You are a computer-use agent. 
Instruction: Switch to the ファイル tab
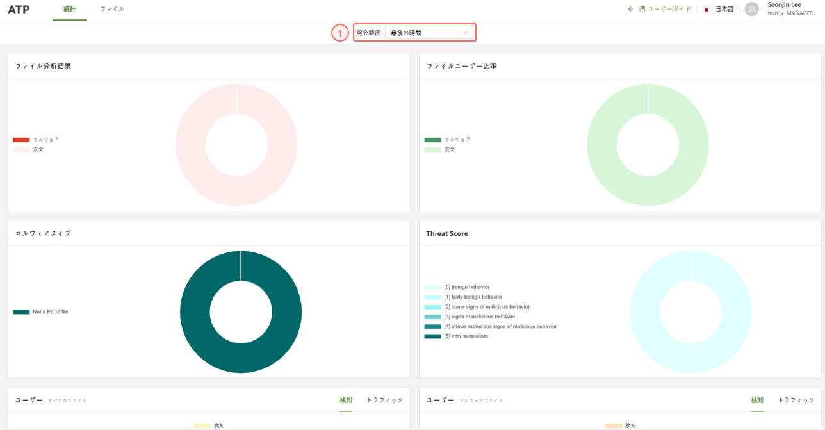[x=112, y=10]
